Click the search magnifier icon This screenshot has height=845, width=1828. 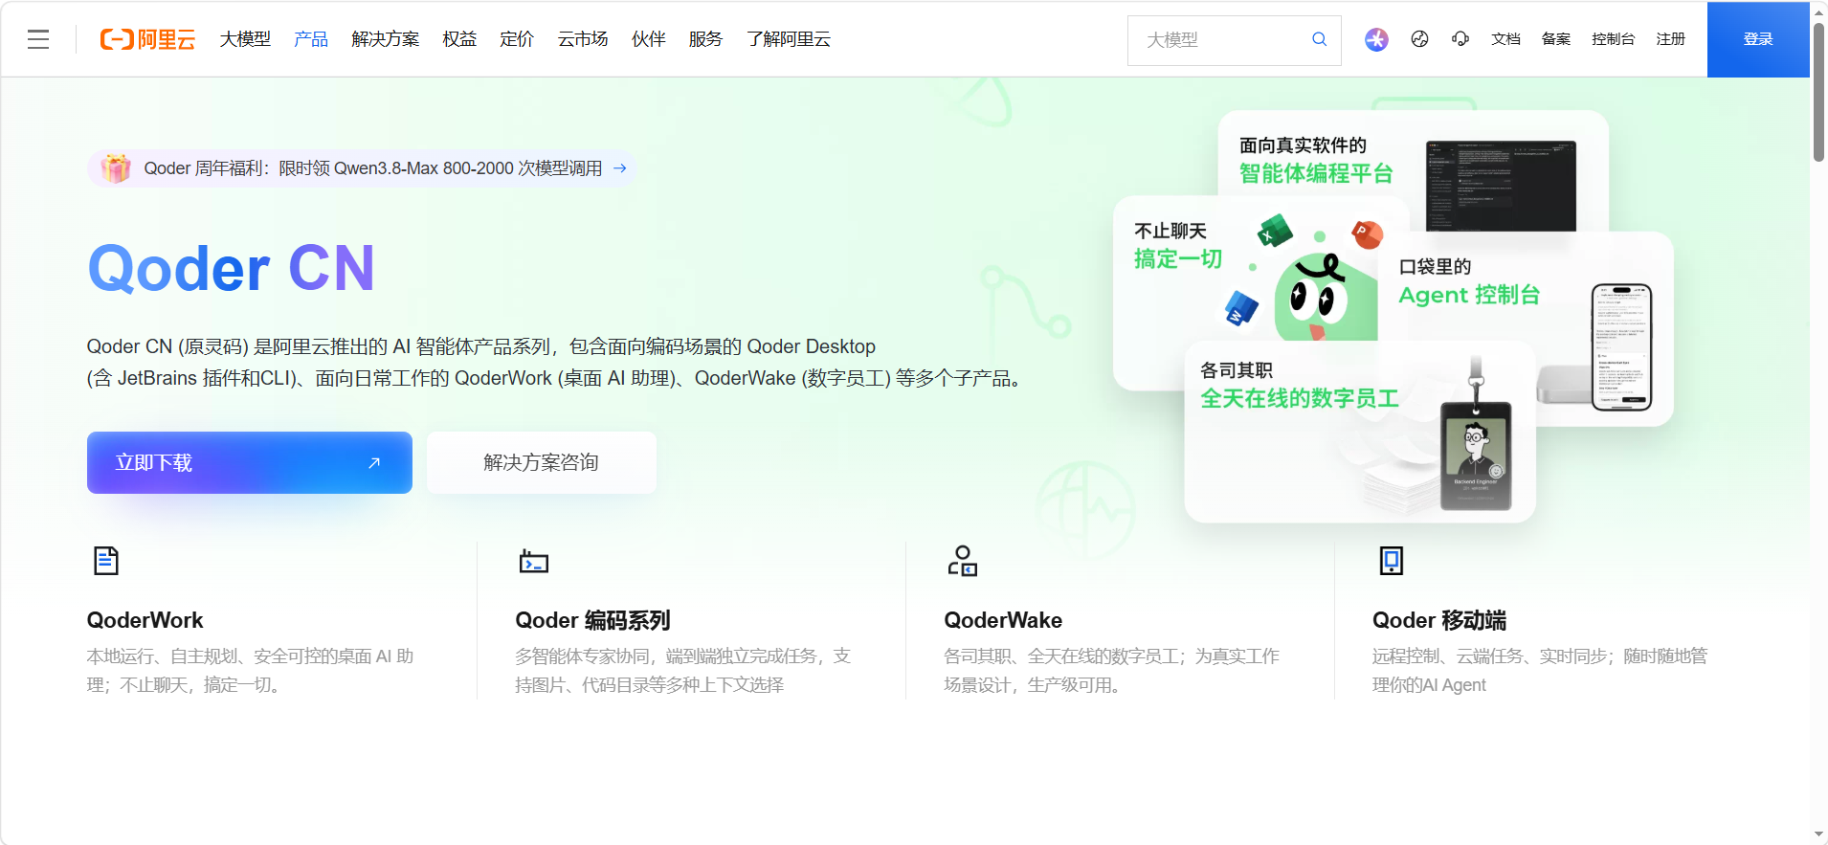1319,39
